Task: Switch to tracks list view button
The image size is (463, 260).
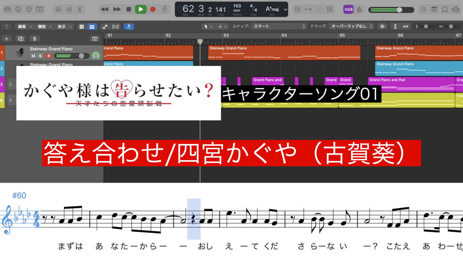Action: [x=92, y=26]
